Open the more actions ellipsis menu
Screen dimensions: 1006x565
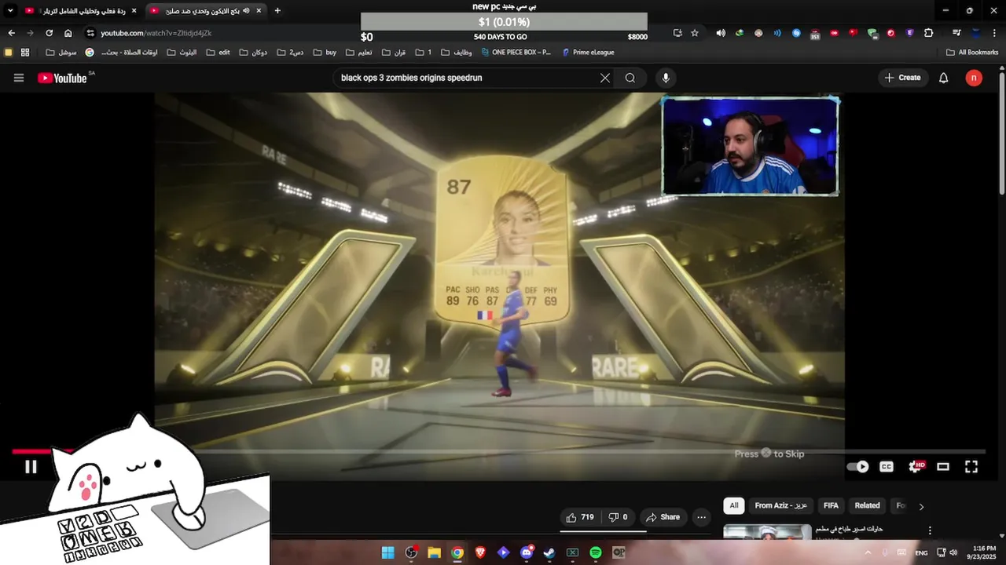pos(702,517)
